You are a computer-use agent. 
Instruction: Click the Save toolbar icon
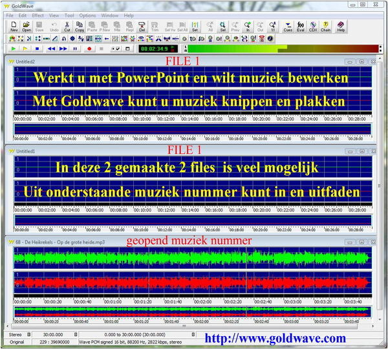[x=39, y=26]
